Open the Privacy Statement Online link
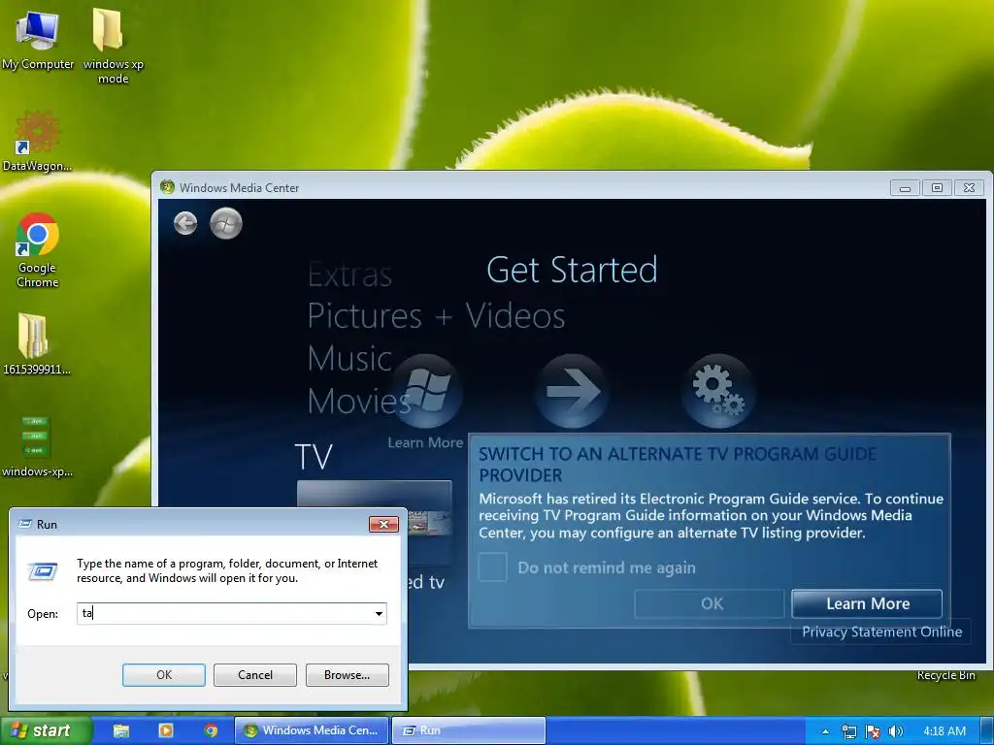 click(881, 632)
